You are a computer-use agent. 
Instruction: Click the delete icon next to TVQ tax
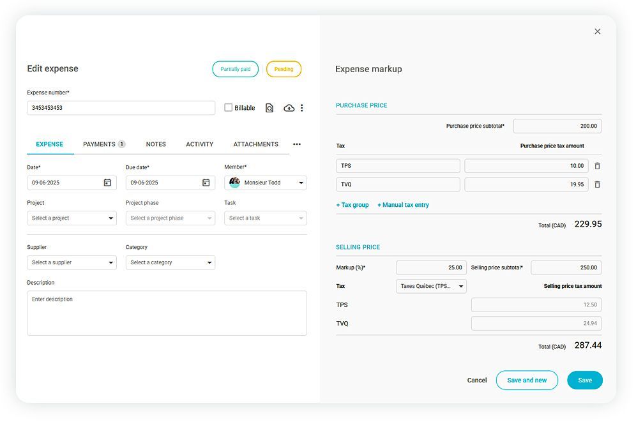596,184
